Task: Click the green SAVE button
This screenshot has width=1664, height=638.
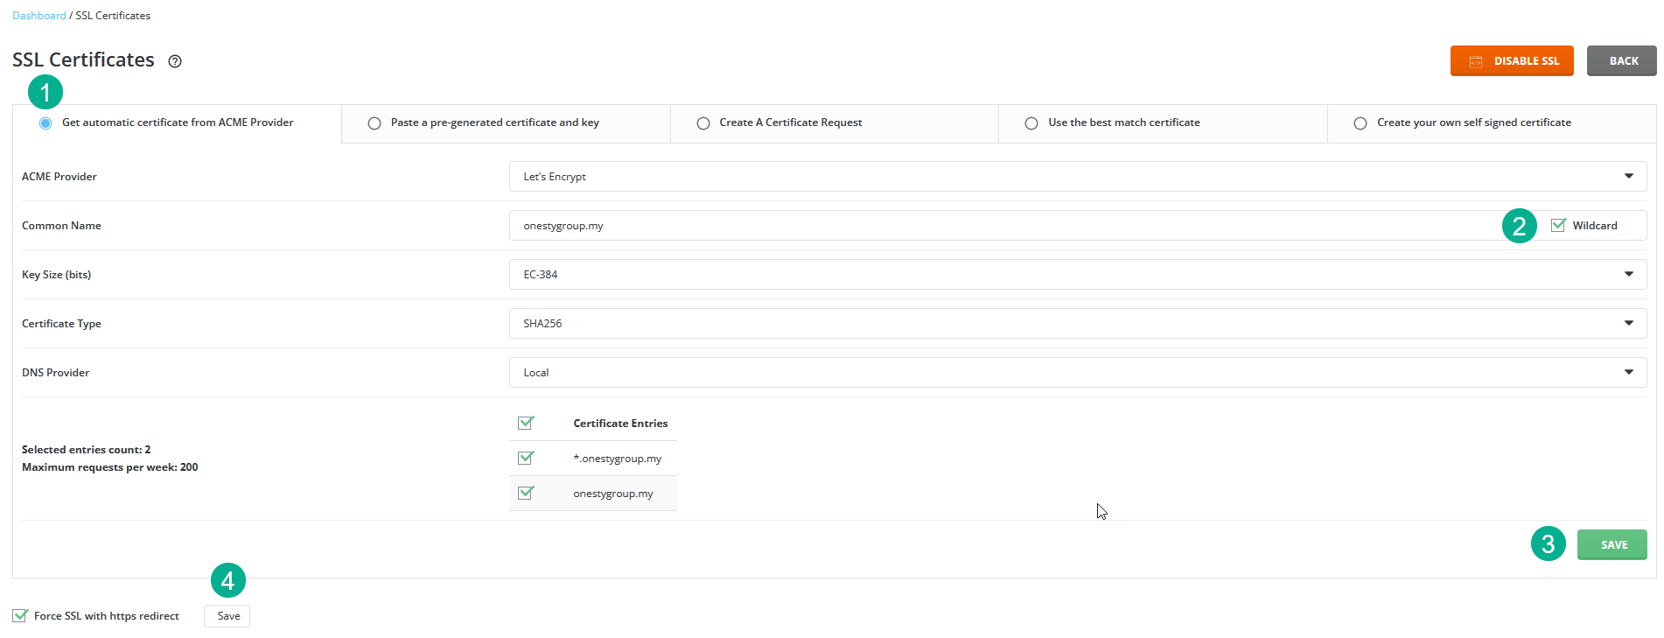Action: coord(1612,544)
